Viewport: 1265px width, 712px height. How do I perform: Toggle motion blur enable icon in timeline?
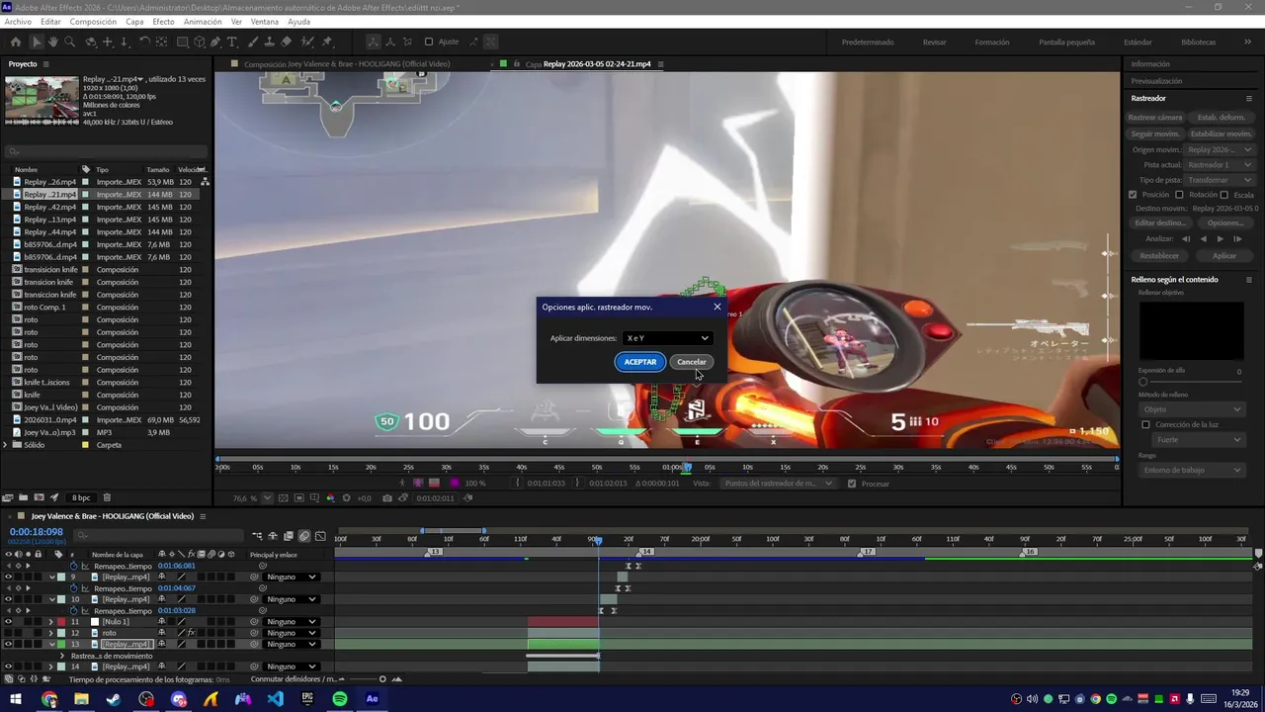pos(304,536)
